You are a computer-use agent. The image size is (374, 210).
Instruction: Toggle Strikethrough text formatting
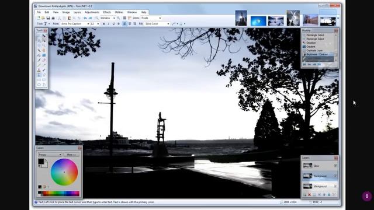pos(119,24)
